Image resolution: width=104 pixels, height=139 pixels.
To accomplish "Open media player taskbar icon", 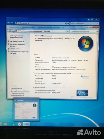I will (5, 124).
